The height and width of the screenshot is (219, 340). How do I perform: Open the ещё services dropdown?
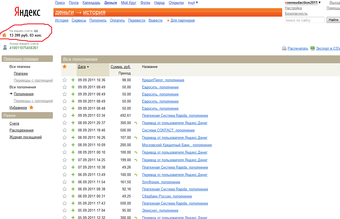tap(193, 3)
